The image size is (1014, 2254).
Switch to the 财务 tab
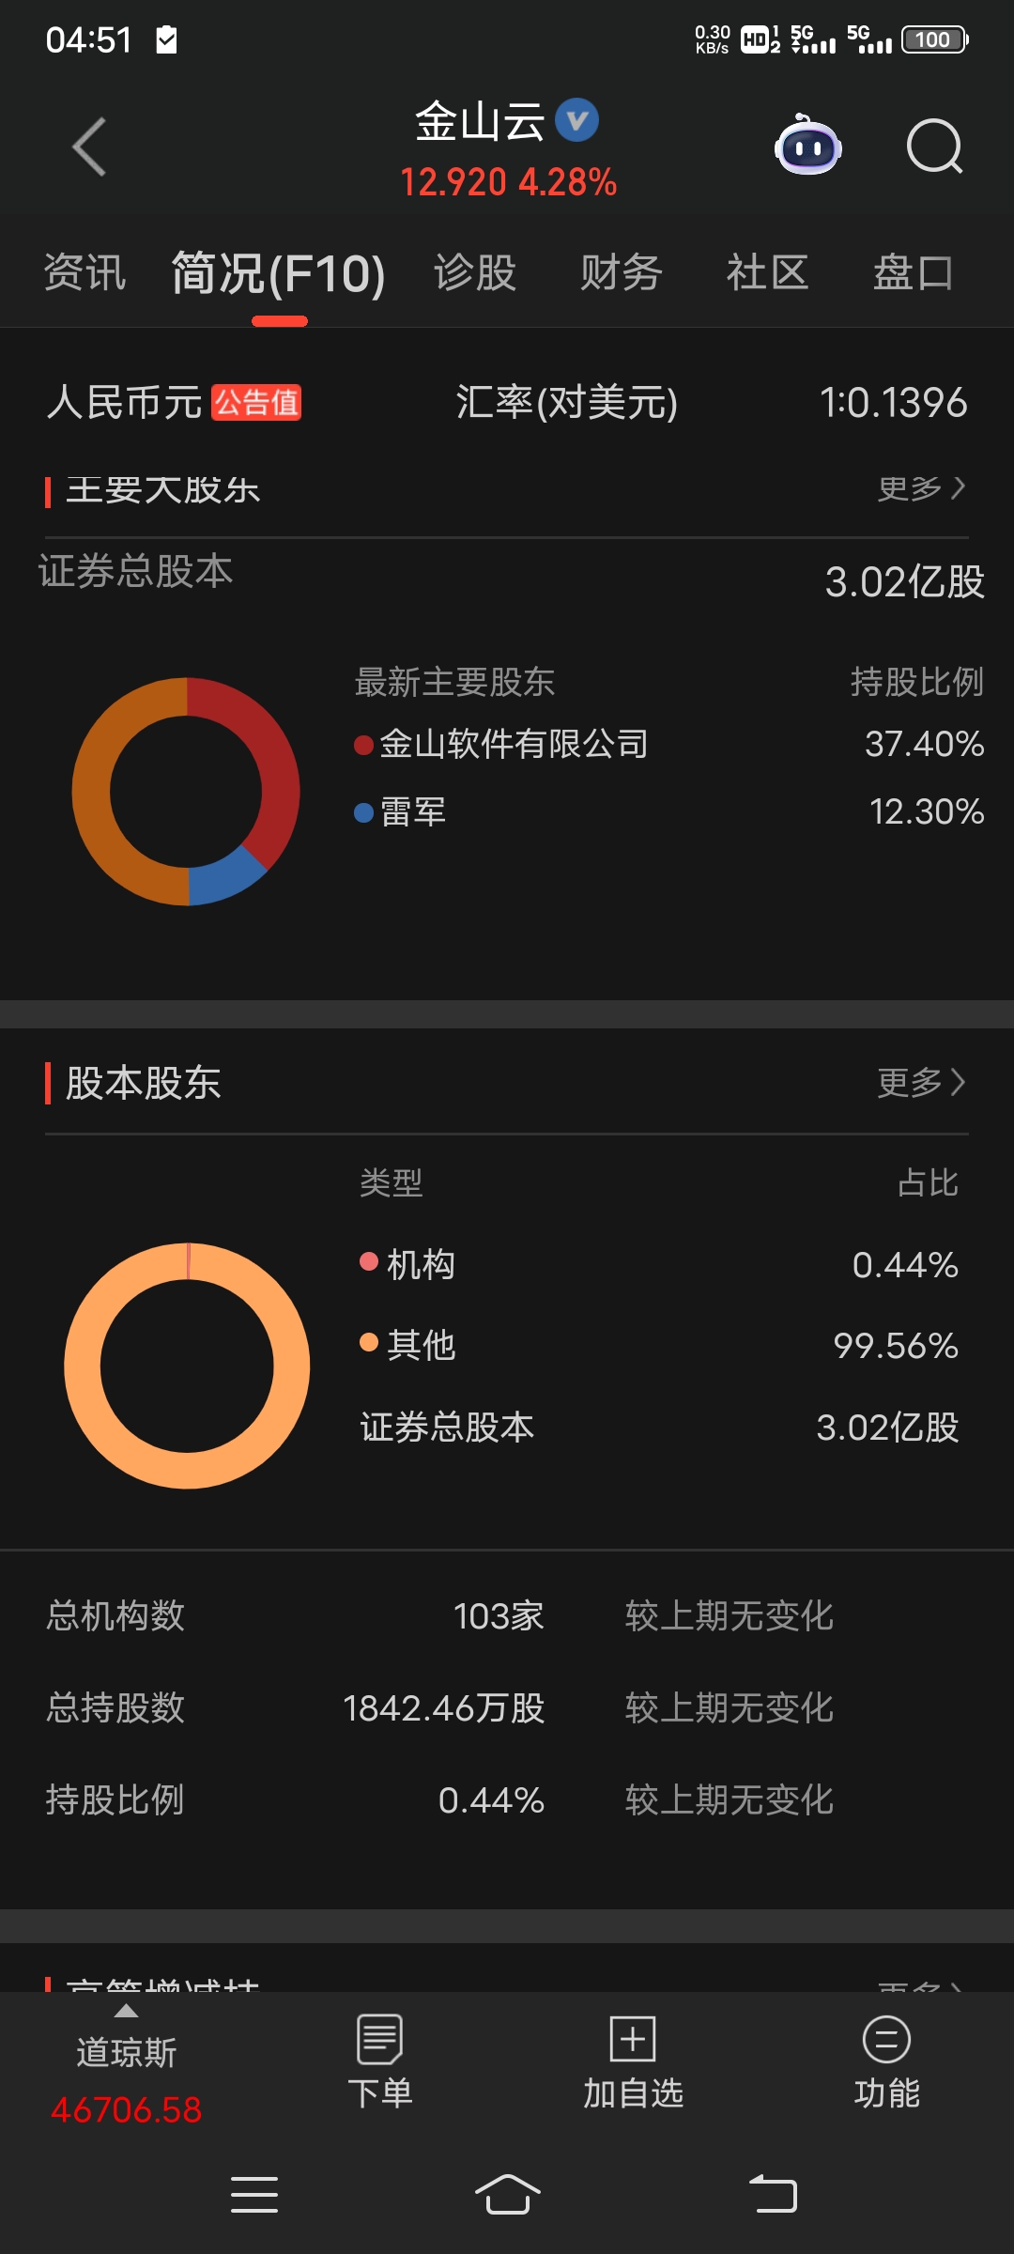pyautogui.click(x=621, y=273)
